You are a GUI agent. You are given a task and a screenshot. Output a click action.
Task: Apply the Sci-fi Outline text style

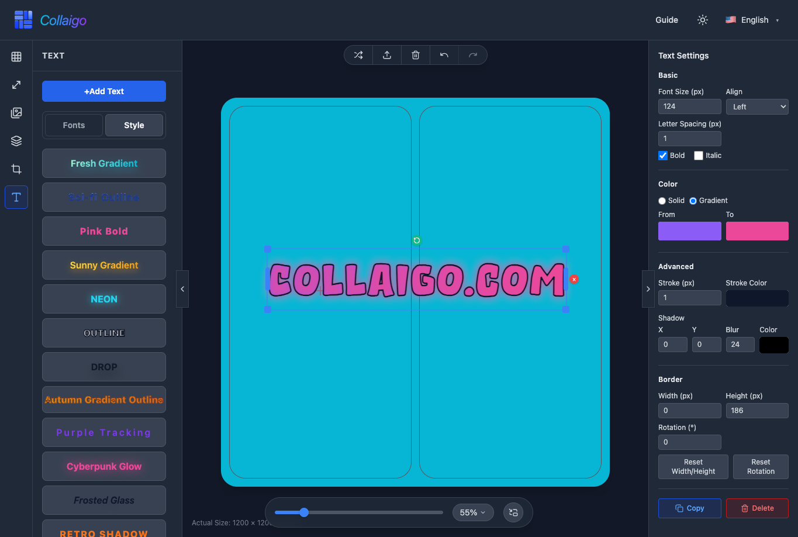[x=104, y=197]
